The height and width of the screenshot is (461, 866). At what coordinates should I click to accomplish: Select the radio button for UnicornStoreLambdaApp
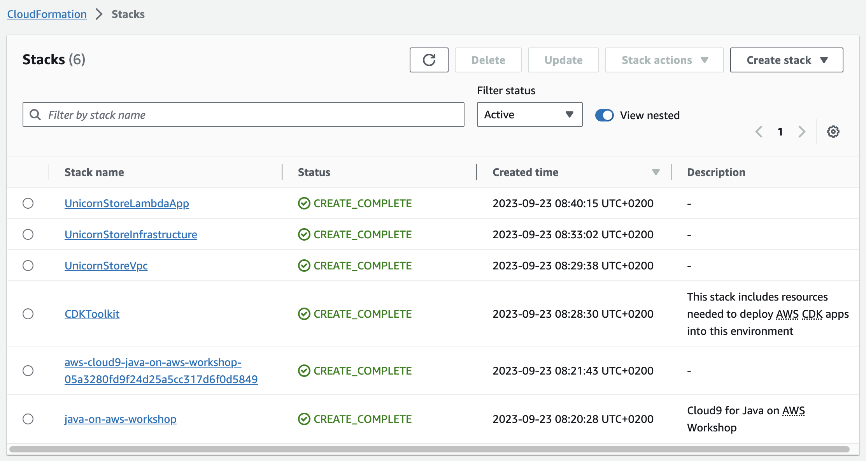(29, 203)
